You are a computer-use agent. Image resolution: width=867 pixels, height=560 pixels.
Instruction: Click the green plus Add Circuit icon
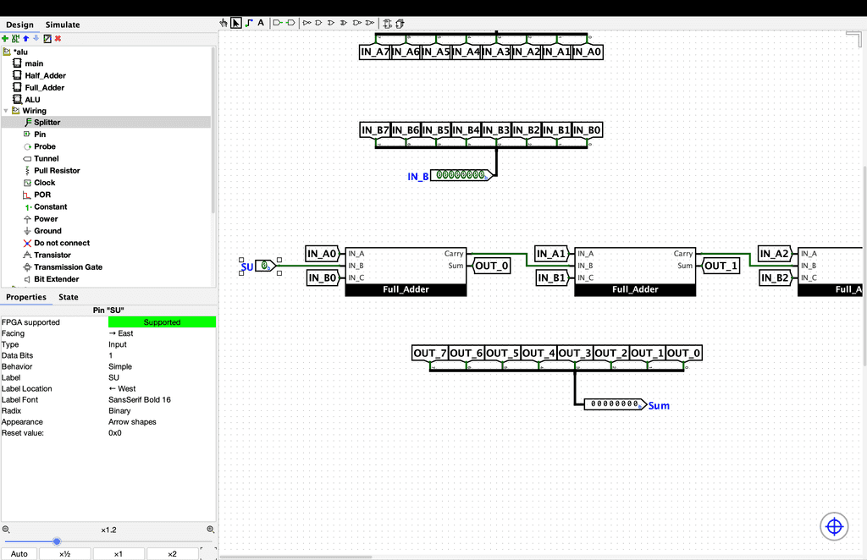5,38
